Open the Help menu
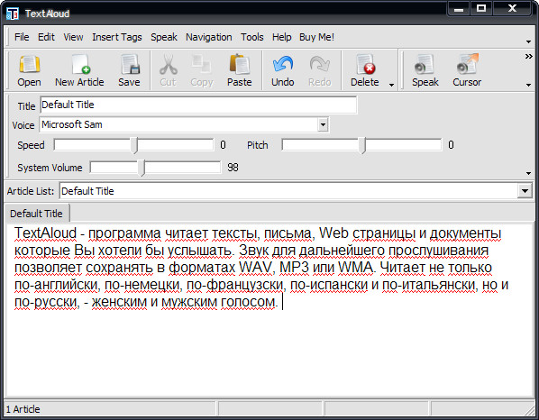Image resolution: width=539 pixels, height=420 pixels. click(281, 37)
